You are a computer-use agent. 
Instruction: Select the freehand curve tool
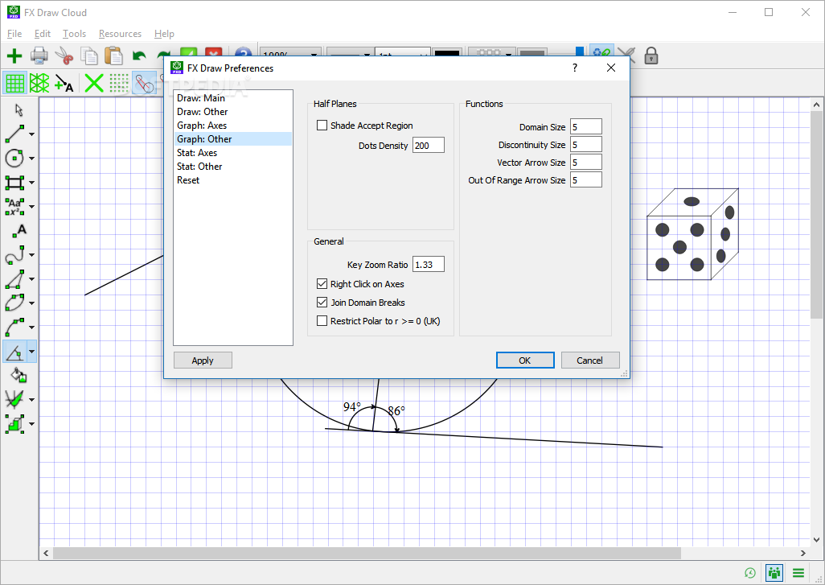coord(14,255)
